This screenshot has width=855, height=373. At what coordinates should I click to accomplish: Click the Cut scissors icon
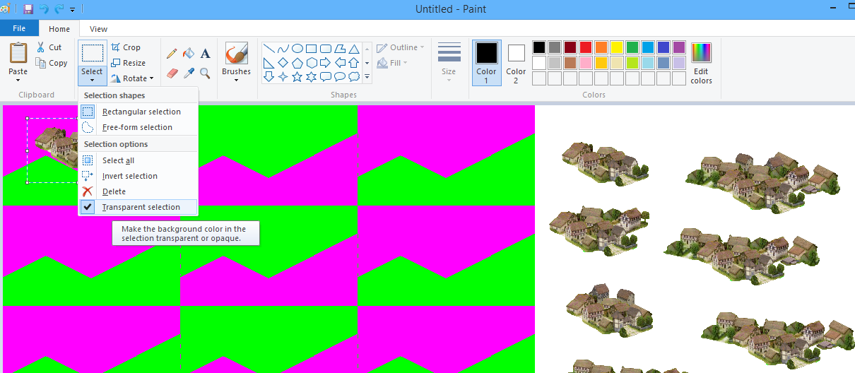40,47
